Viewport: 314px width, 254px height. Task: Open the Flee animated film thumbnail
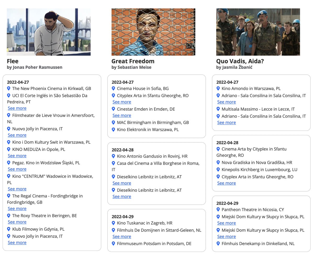click(x=49, y=32)
